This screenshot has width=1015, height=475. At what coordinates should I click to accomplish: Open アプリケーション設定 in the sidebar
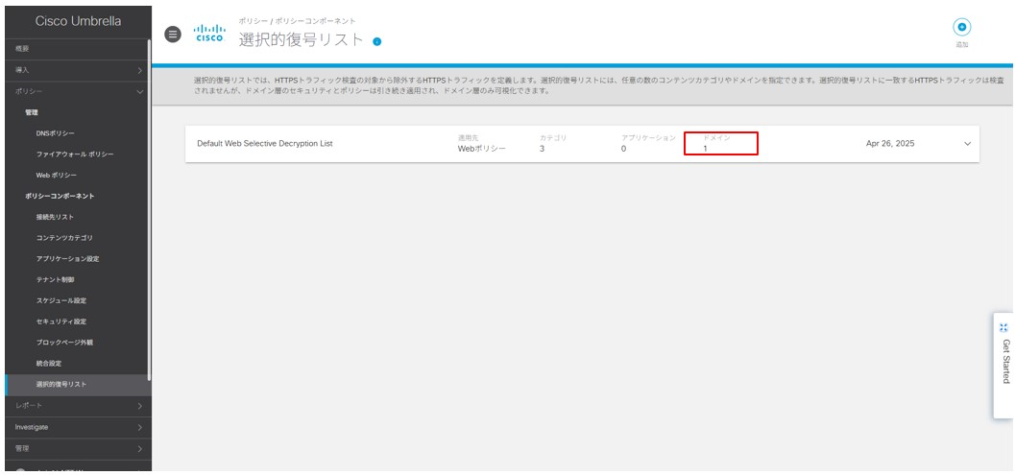click(68, 259)
